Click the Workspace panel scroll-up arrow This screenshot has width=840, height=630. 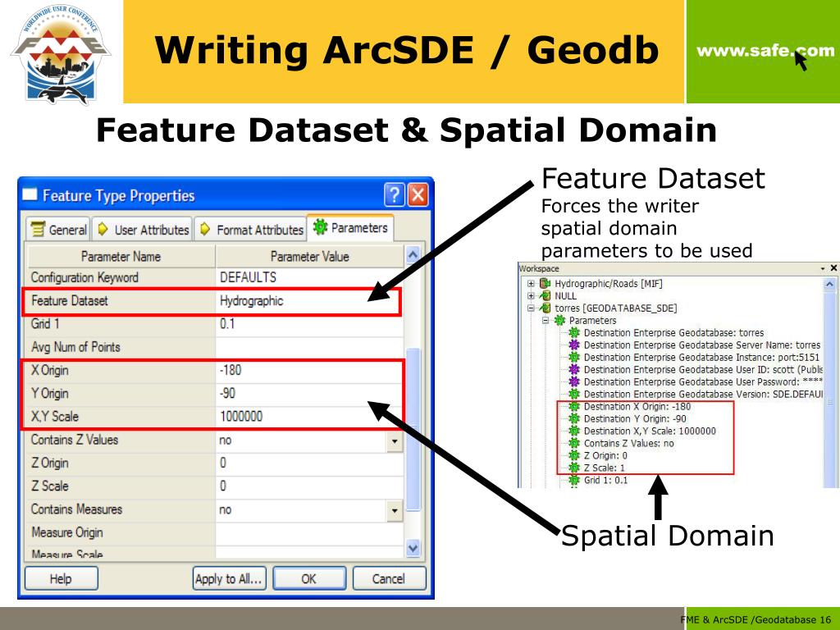point(830,284)
